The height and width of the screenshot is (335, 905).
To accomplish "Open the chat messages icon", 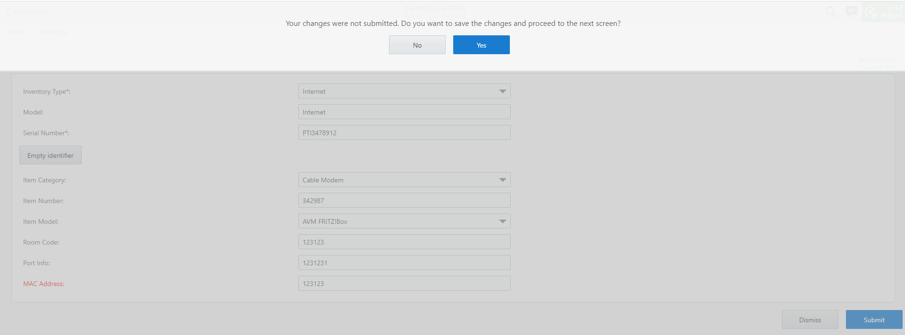I will click(851, 12).
